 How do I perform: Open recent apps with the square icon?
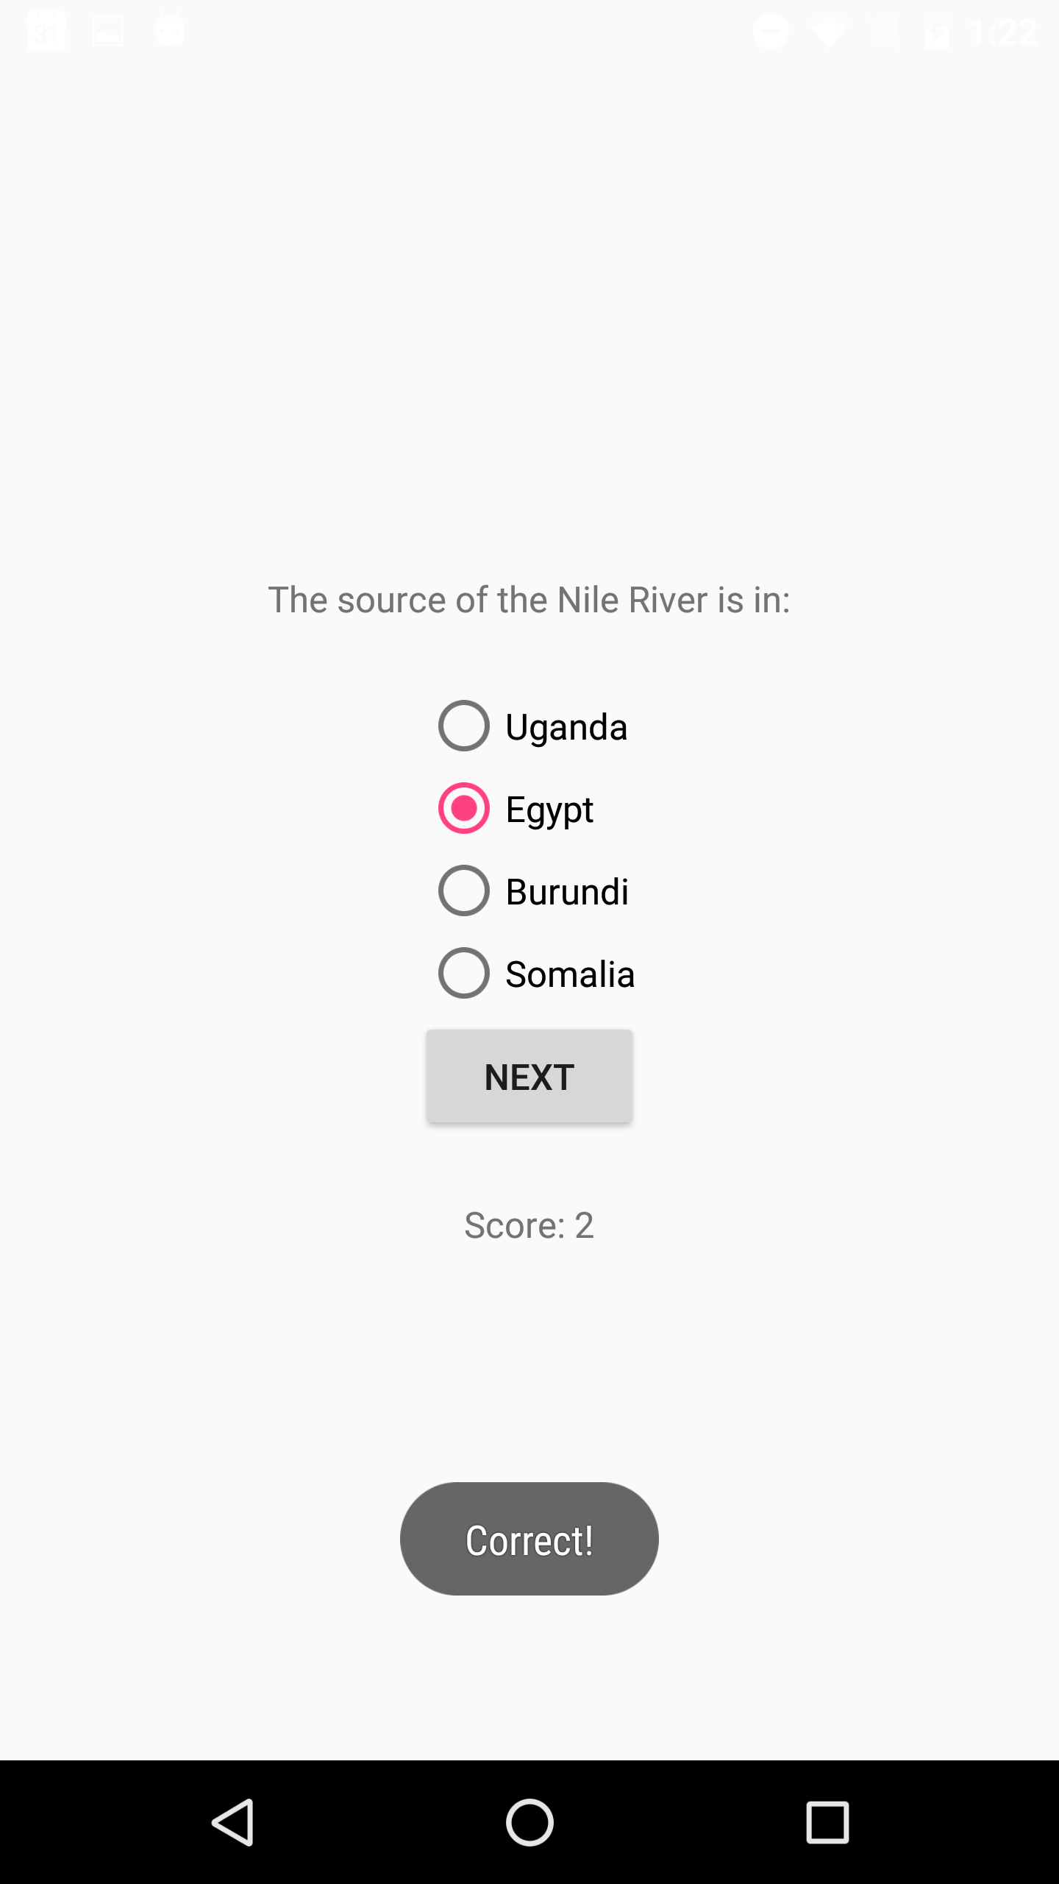(x=827, y=1822)
